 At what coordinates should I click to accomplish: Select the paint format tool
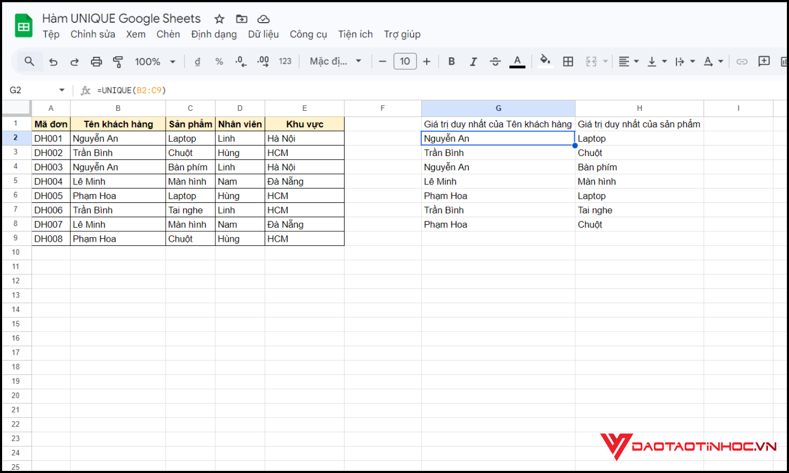(118, 61)
